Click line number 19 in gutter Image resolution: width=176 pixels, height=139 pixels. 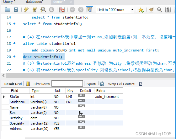pyautogui.click(x=9, y=50)
